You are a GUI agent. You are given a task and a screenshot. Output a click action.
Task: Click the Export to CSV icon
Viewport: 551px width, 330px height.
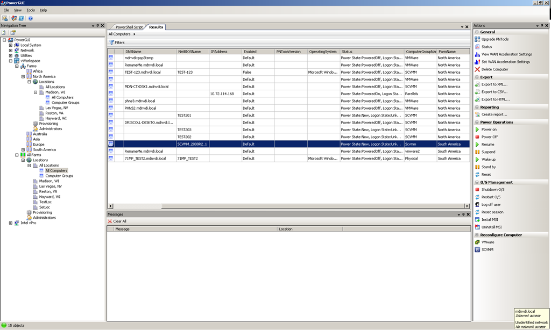point(477,92)
